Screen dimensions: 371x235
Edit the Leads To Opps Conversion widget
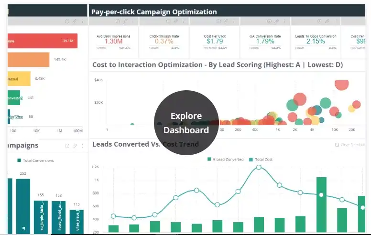(x=327, y=21)
